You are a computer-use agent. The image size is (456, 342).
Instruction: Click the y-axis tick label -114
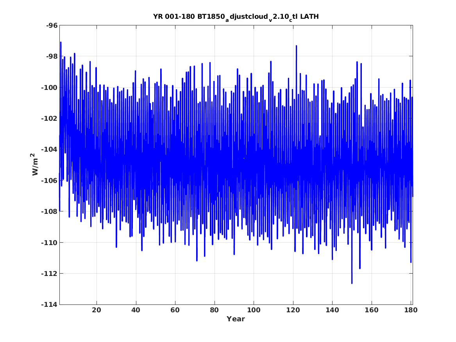(x=50, y=304)
